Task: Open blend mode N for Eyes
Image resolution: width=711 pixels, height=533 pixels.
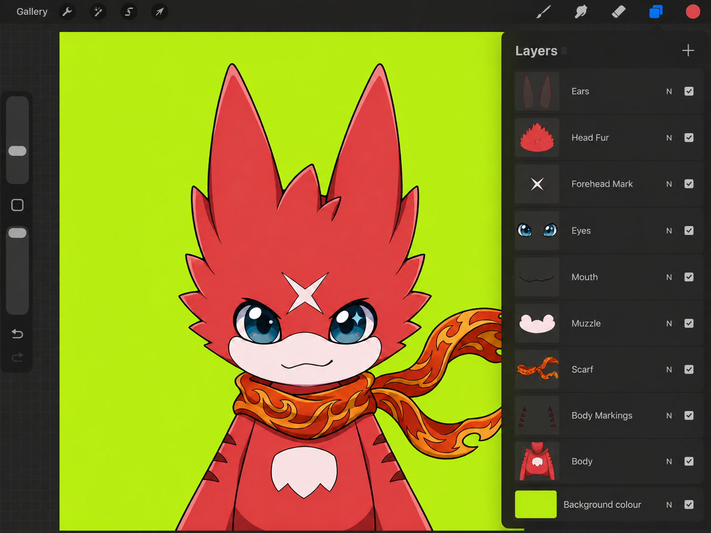Action: [x=669, y=231]
